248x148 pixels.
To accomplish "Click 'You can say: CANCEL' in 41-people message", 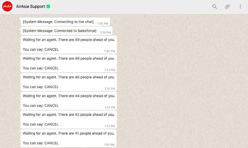I will coord(41,143).
